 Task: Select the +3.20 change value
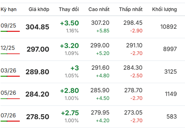tap(69, 46)
